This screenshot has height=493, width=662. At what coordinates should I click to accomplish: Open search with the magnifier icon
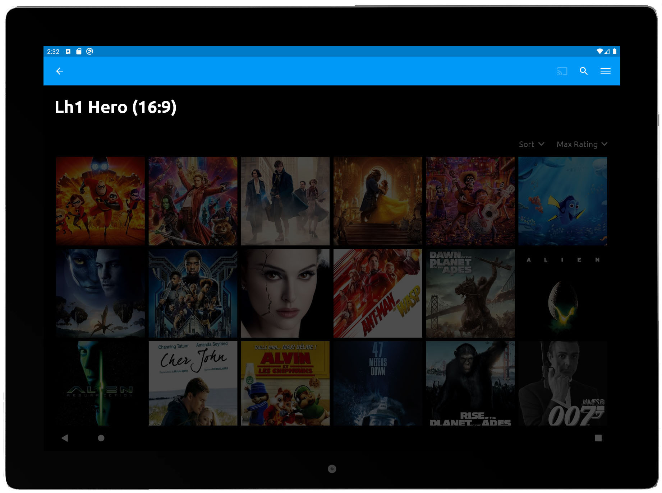point(584,71)
